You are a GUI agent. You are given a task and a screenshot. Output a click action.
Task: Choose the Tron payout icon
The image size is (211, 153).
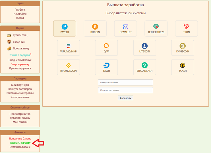pos(186,28)
